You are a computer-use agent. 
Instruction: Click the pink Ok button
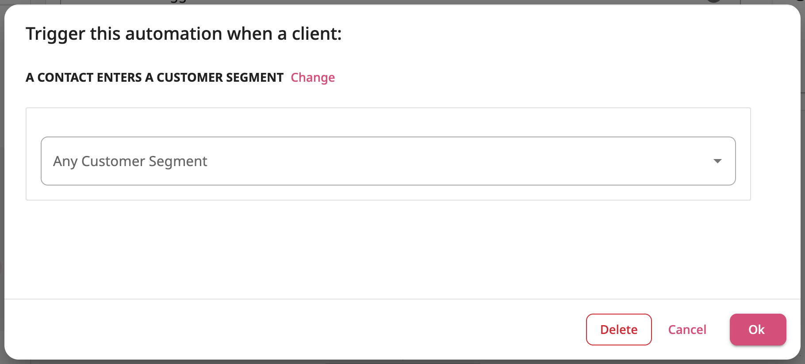tap(758, 330)
